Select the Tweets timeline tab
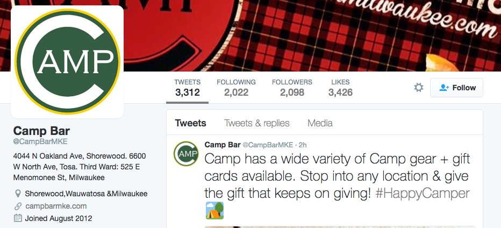The height and width of the screenshot is (228, 501). click(190, 123)
